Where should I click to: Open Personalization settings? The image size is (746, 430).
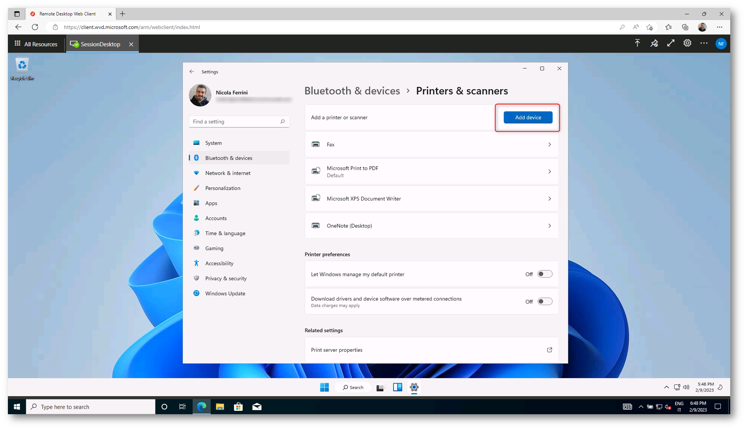pyautogui.click(x=239, y=188)
